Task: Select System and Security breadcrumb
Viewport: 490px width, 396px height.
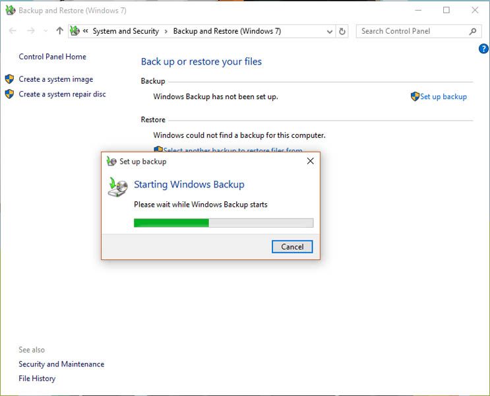Action: pyautogui.click(x=125, y=31)
